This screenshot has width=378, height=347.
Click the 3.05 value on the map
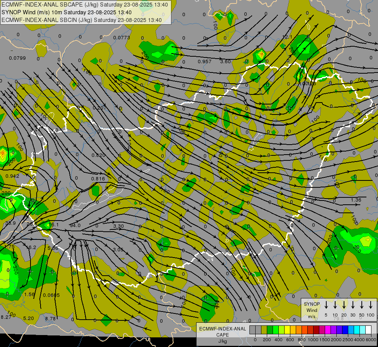[118, 250]
